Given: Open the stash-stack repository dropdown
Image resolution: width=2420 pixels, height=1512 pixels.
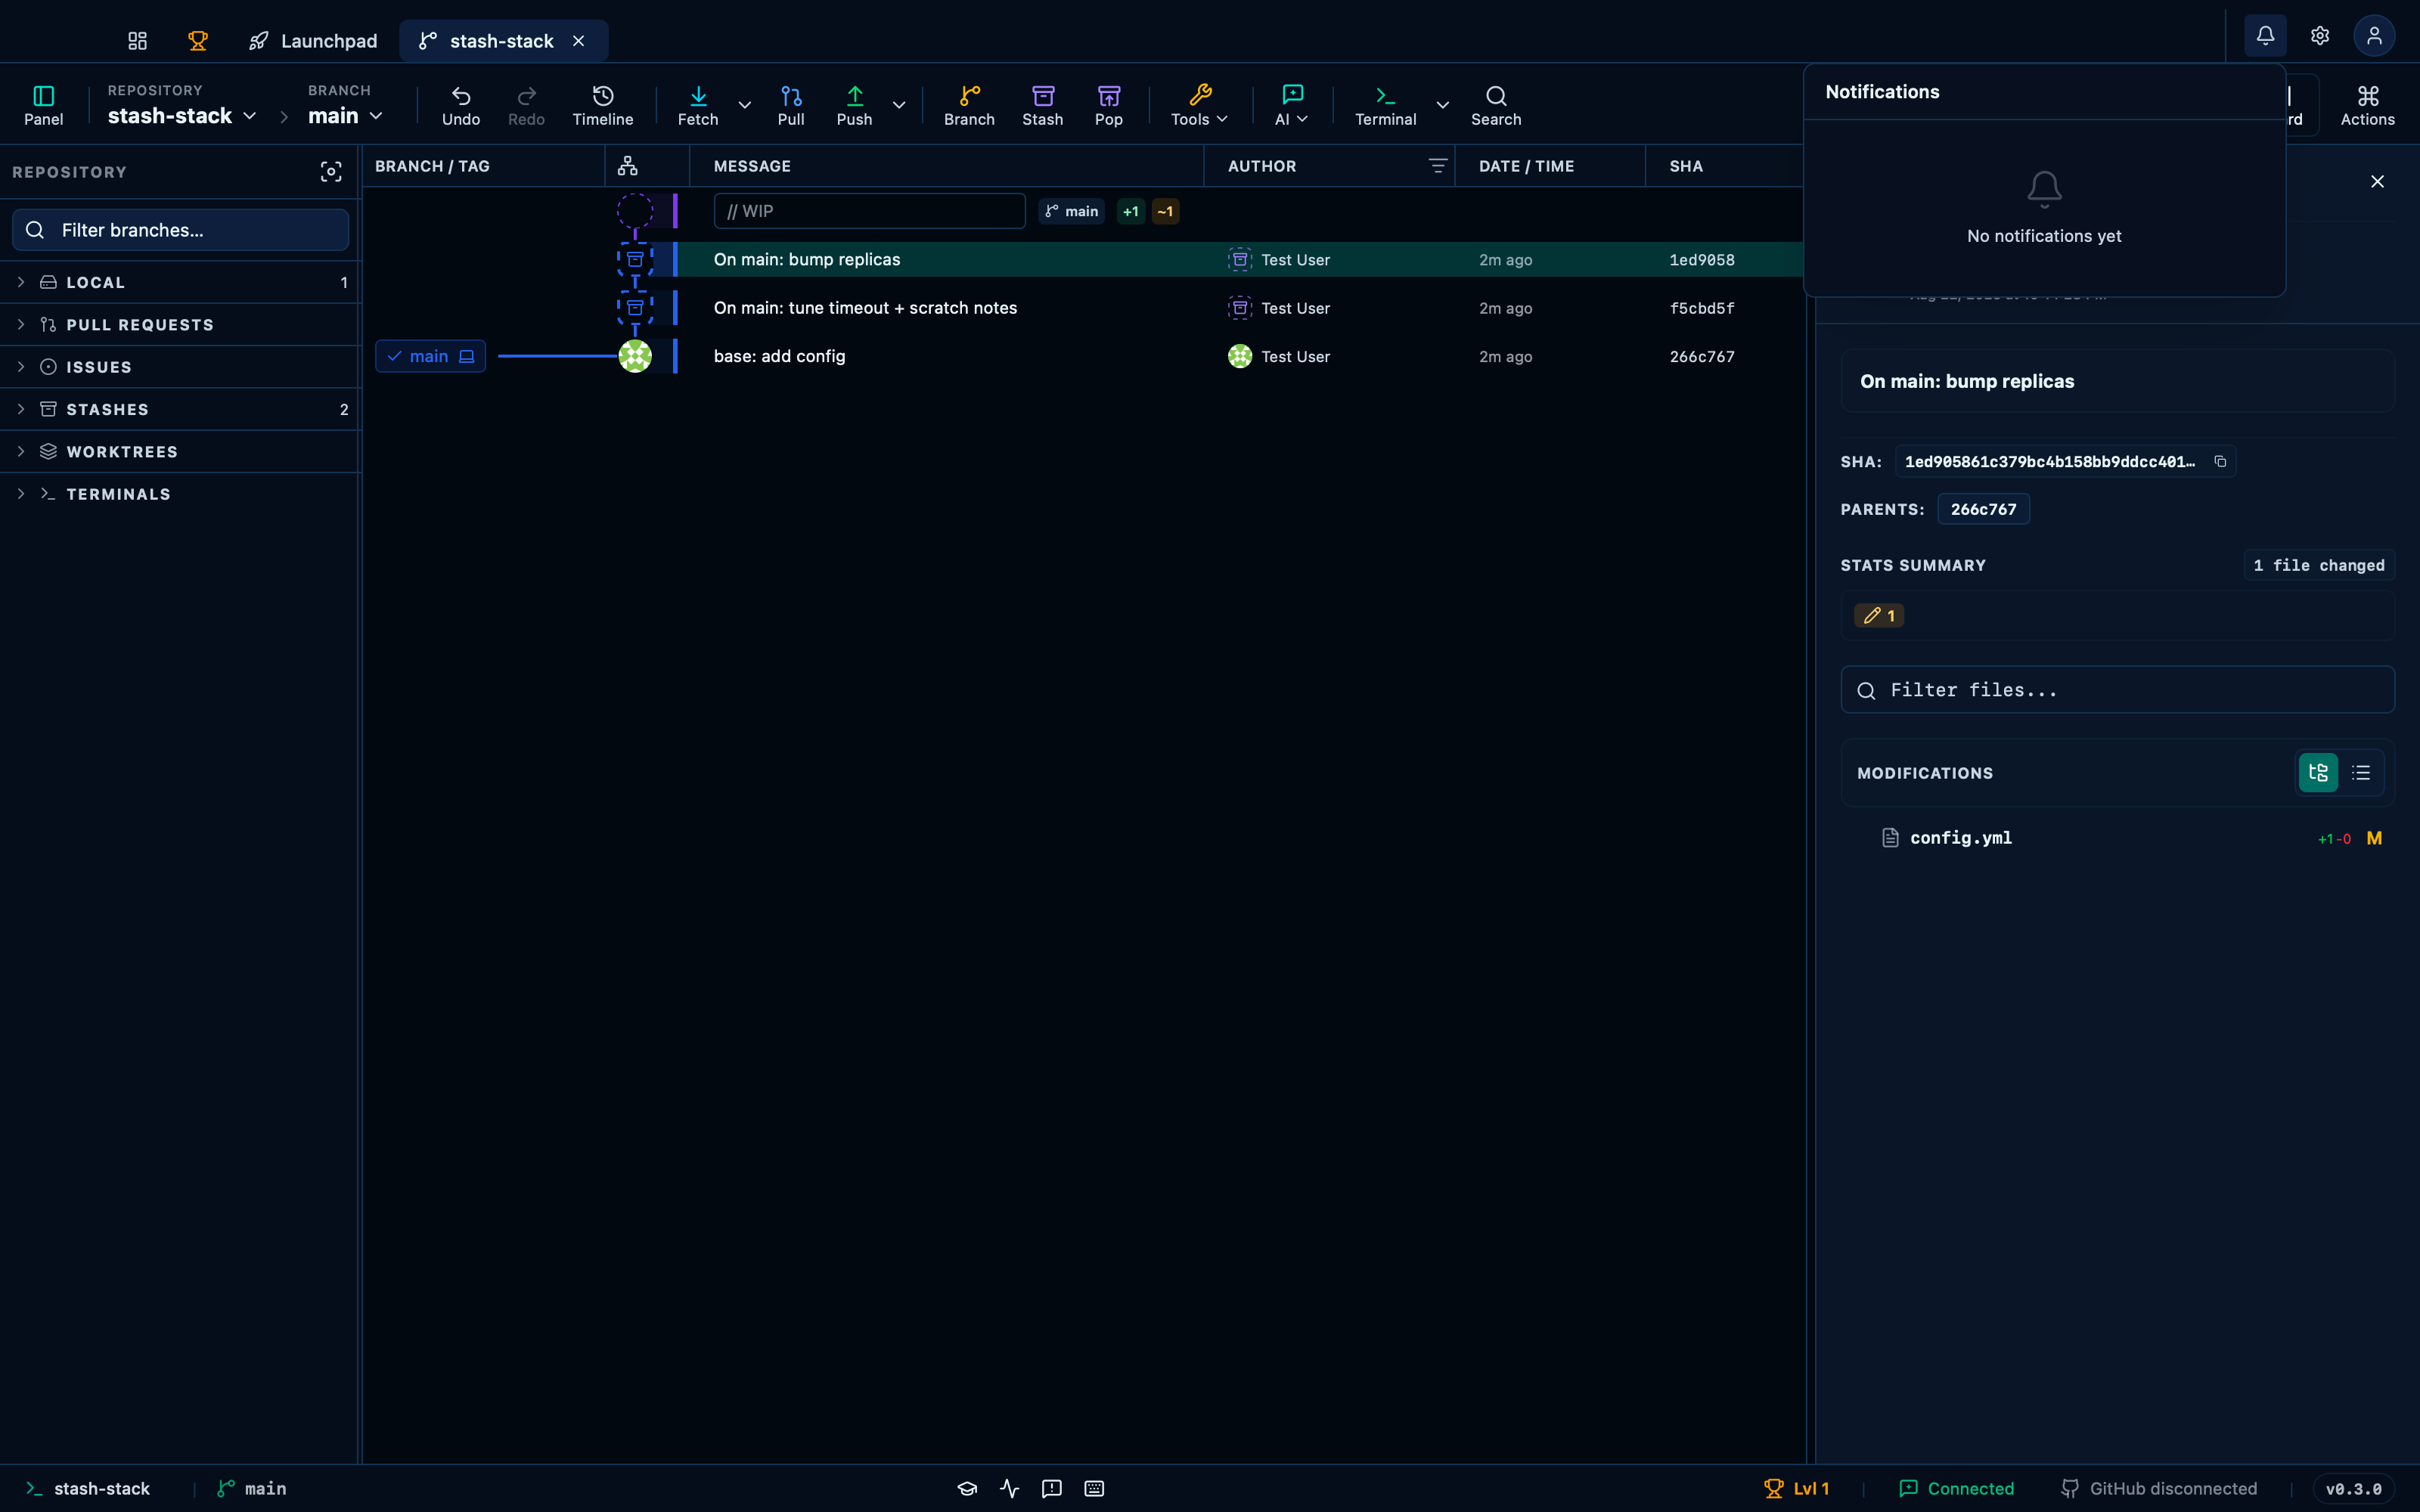Looking at the screenshot, I should pyautogui.click(x=182, y=116).
